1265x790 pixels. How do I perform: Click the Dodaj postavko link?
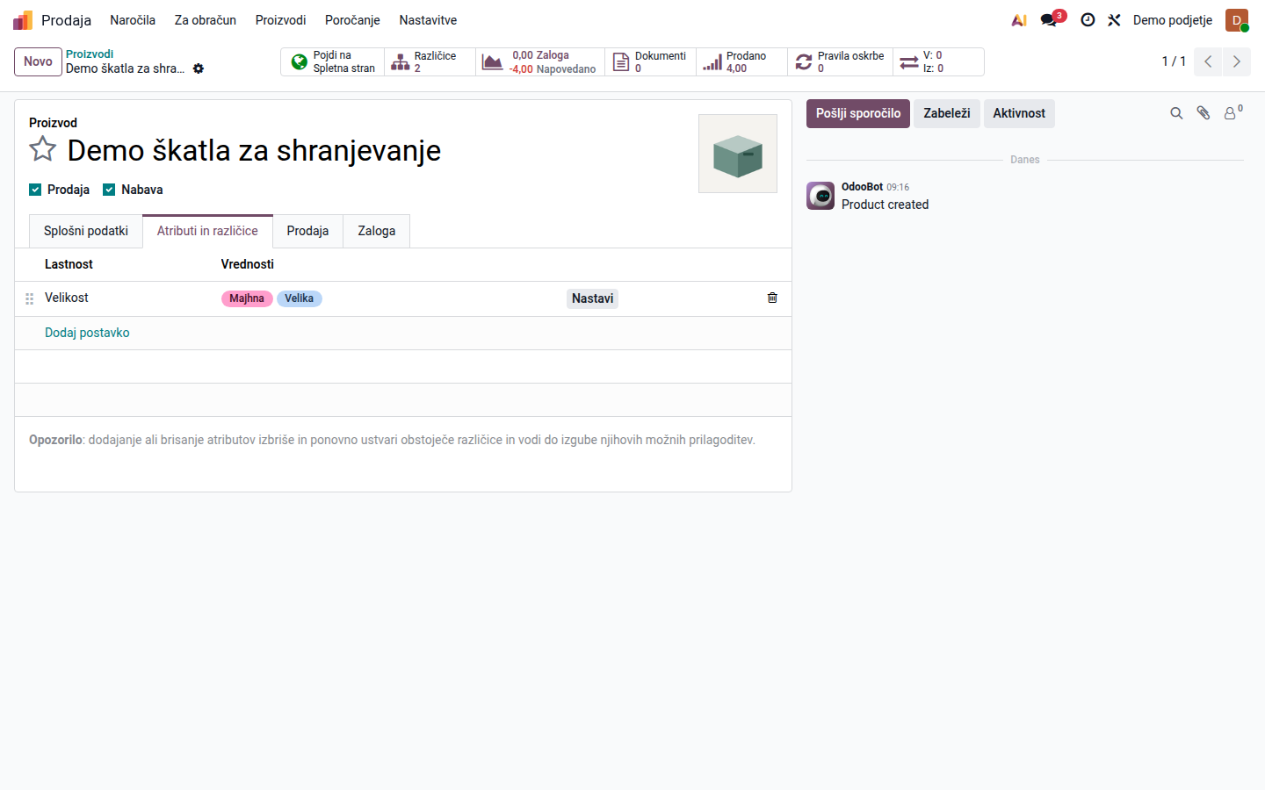tap(87, 333)
